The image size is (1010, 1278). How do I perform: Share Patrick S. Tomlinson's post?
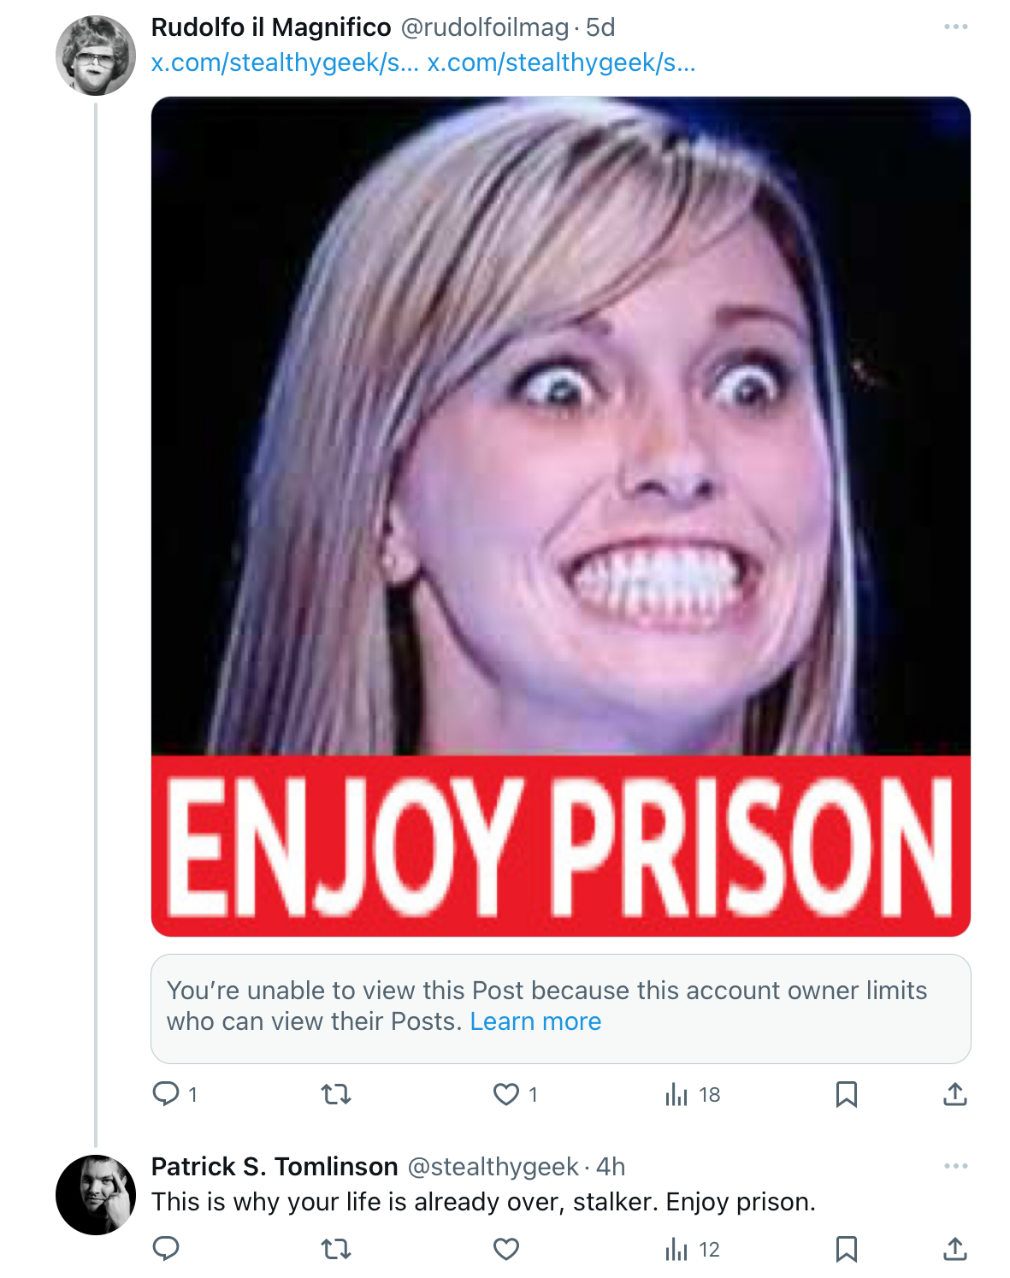pos(954,1249)
